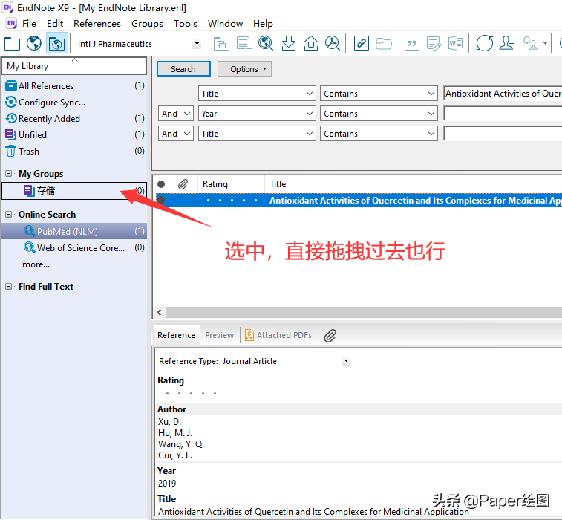562x520 pixels.
Task: Click the Sync Library icon
Action: click(485, 44)
